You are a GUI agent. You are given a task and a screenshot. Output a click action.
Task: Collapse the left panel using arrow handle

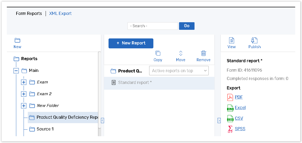[103, 121]
